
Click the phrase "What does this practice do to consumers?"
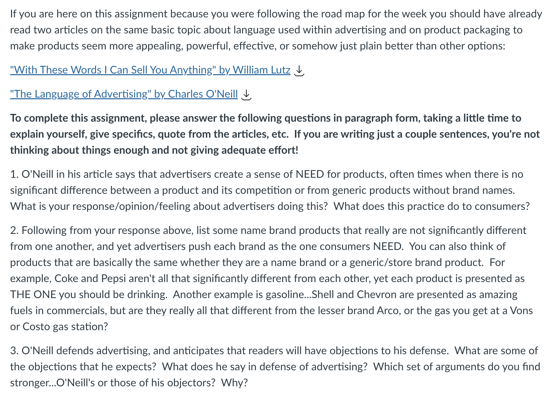coord(432,206)
